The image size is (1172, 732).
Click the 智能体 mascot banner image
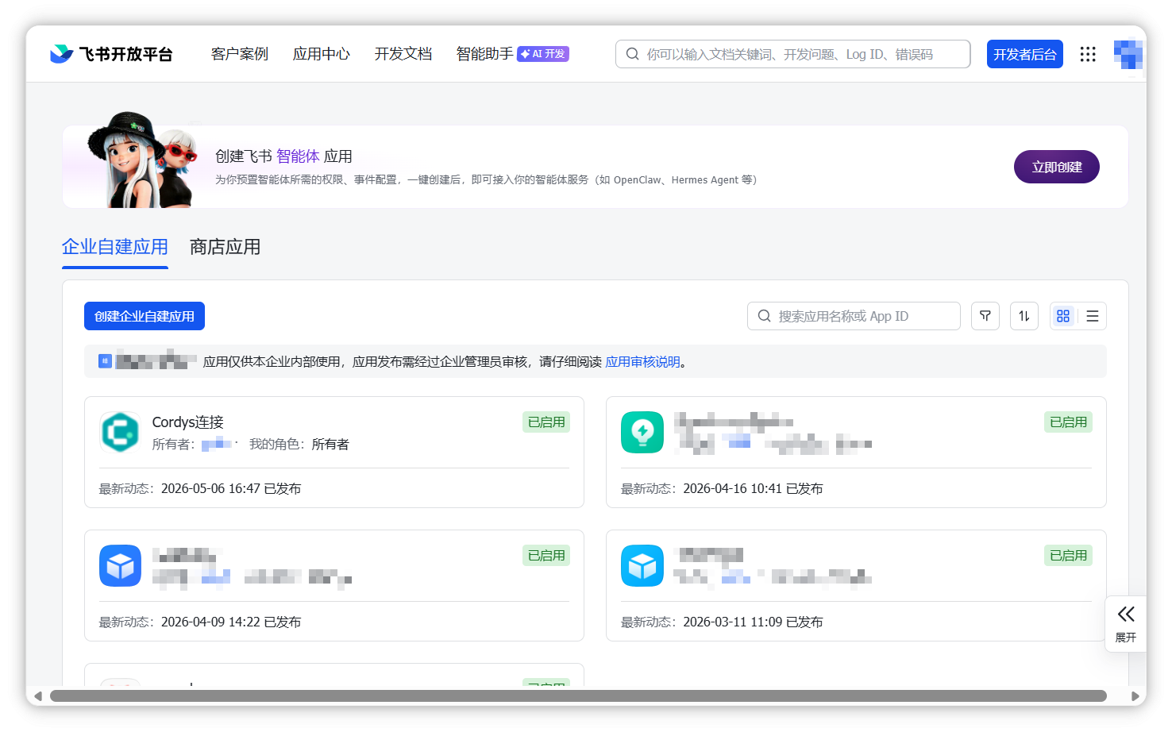click(143, 160)
